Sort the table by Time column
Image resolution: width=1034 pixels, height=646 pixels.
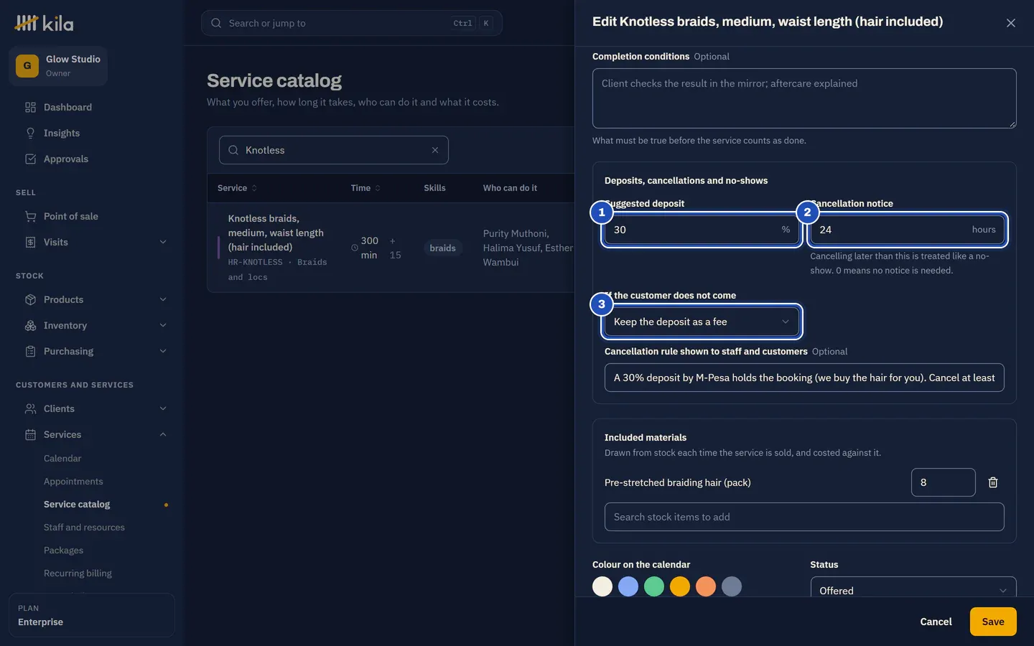tap(365, 188)
